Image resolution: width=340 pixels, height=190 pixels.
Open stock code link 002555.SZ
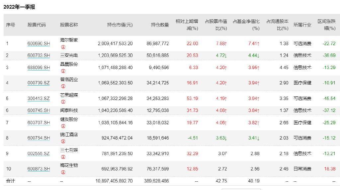[39, 153]
